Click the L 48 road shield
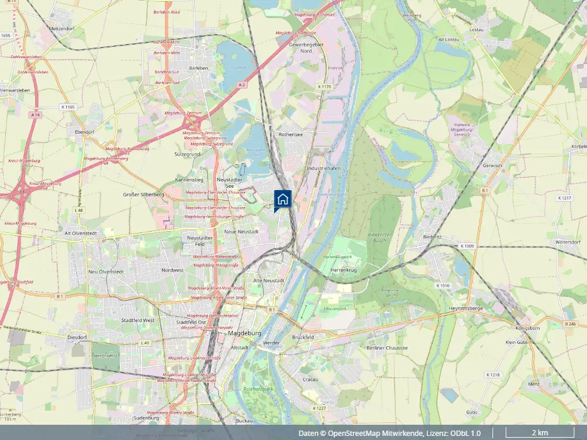Image resolution: width=587 pixels, height=440 pixels. point(79,210)
